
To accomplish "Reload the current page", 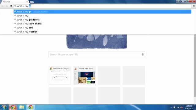I will (x=11, y=6).
